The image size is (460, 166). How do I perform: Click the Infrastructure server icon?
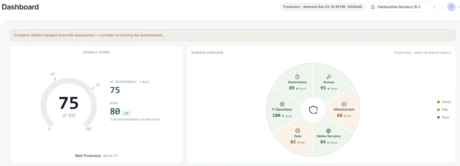(344, 104)
